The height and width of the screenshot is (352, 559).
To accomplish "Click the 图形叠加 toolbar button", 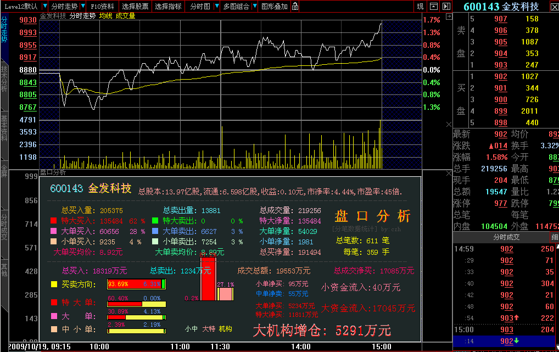I will [274, 7].
